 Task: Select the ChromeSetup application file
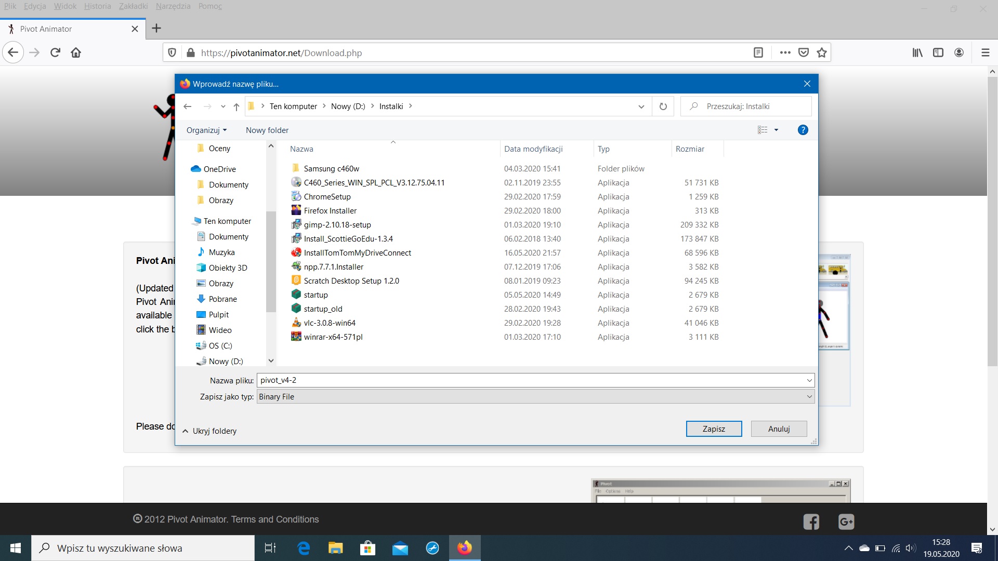327,197
